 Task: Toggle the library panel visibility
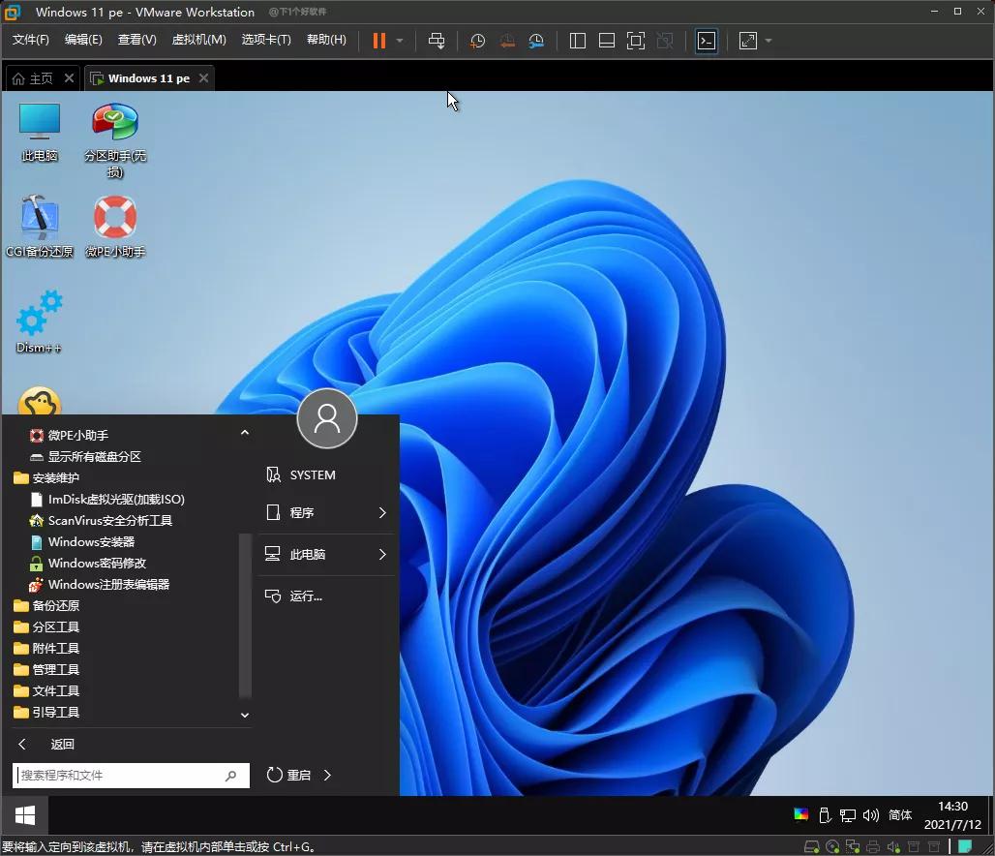[577, 41]
